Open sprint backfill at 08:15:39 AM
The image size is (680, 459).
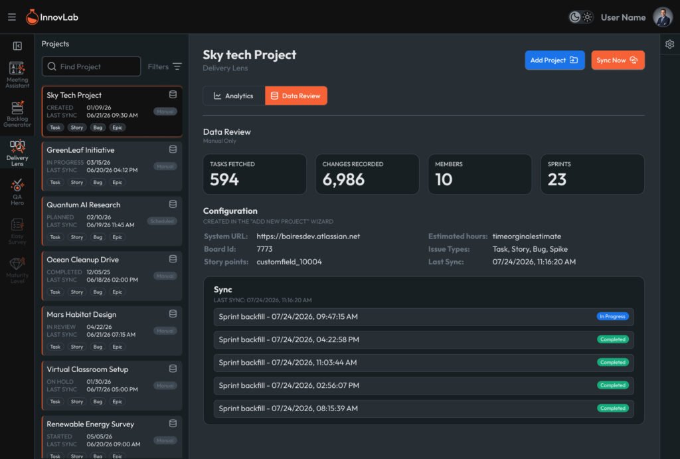pyautogui.click(x=424, y=409)
